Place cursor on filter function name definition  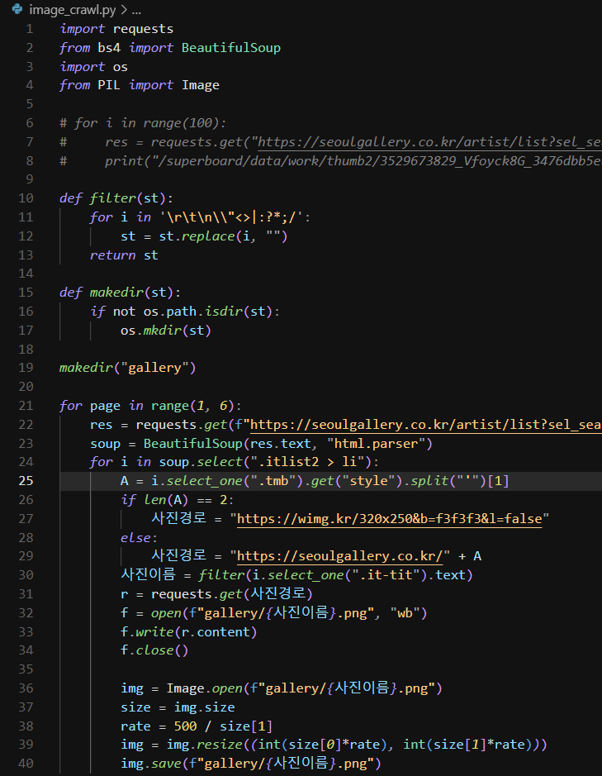click(108, 198)
